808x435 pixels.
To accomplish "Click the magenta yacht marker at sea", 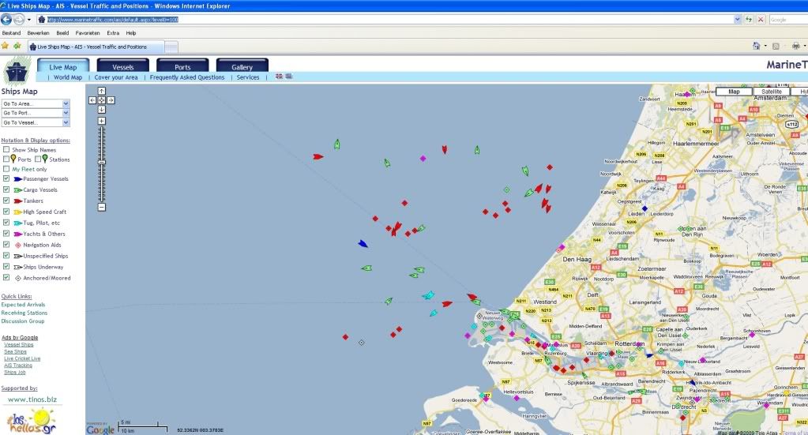I will pyautogui.click(x=423, y=159).
